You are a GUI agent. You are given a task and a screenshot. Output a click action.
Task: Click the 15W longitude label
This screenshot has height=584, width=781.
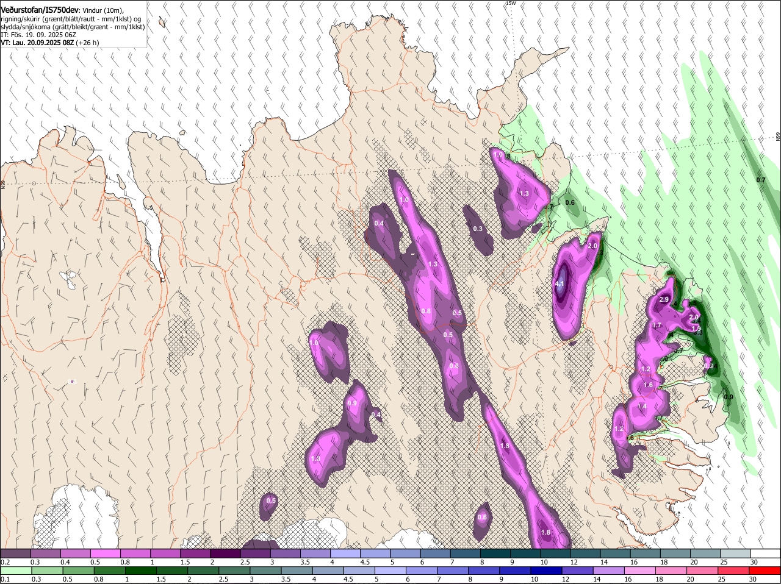(511, 3)
